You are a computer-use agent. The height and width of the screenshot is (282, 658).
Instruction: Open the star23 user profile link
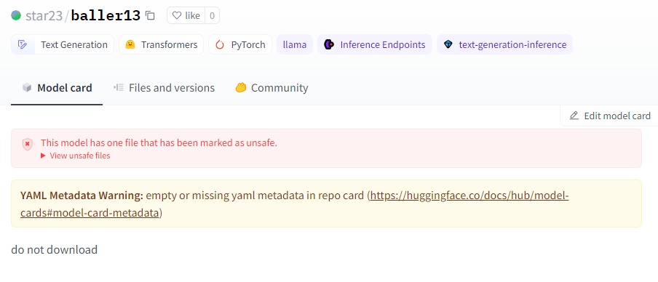point(44,16)
